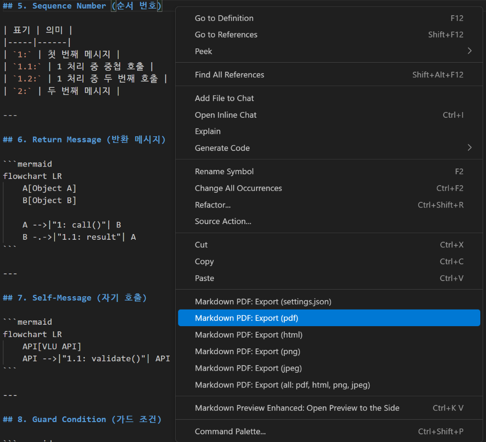
Task: Click Explain in the context menu
Action: coord(207,131)
